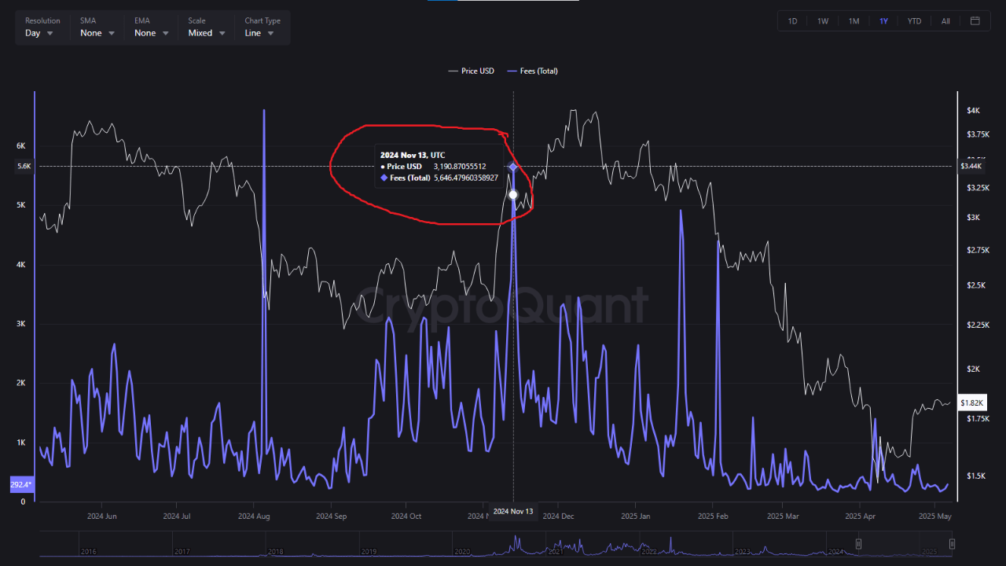The image size is (1006, 566).
Task: Click the white circle price marker on chart
Action: point(512,193)
